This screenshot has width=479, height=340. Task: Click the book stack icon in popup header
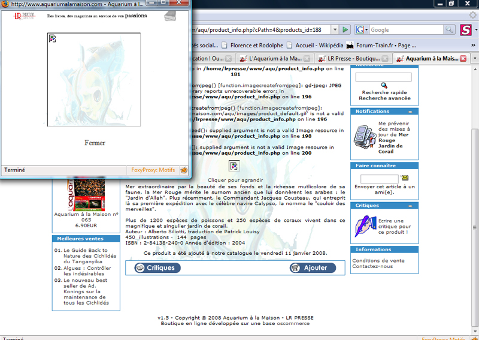(170, 16)
